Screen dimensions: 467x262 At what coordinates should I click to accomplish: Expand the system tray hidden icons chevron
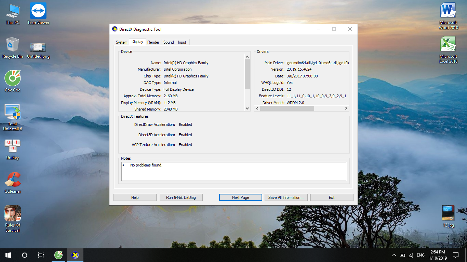click(x=394, y=255)
